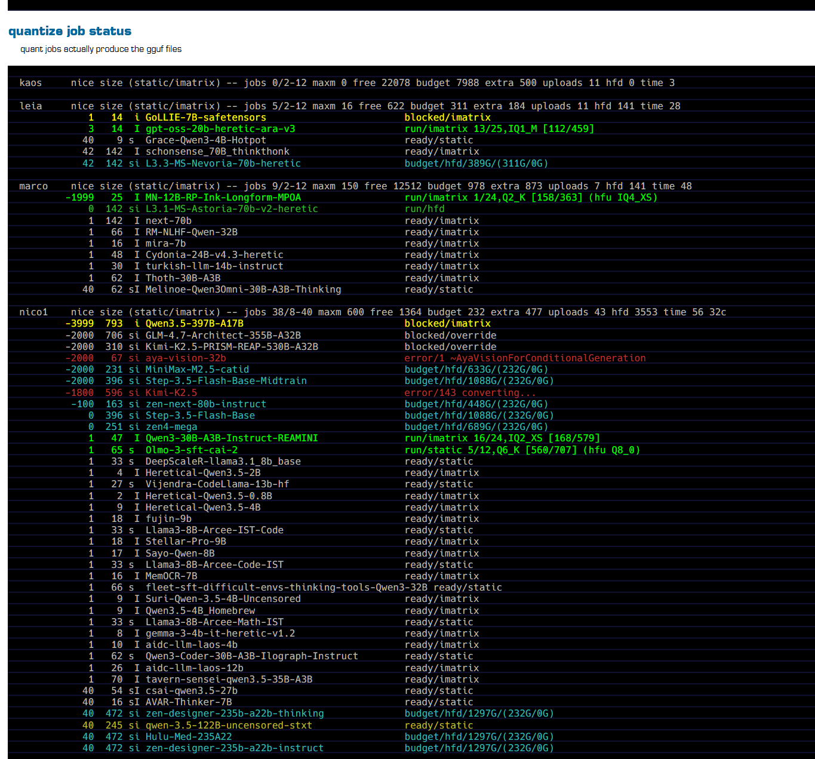
Task: Click the MN-12B-RP-Ink-Longform-MPOA model name
Action: pos(223,198)
